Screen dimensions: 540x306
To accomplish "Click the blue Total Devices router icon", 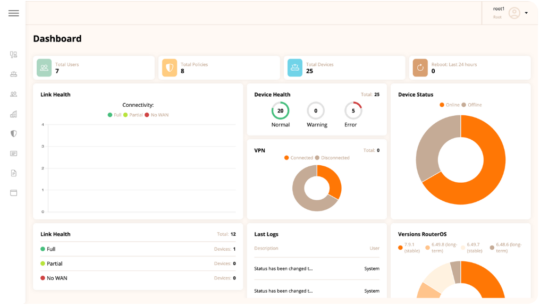I will pyautogui.click(x=295, y=68).
